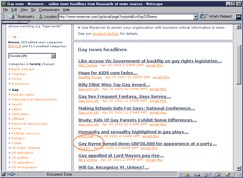Open the Libs accuse Vic Government headline
The height and width of the screenshot is (178, 243).
coord(150,61)
